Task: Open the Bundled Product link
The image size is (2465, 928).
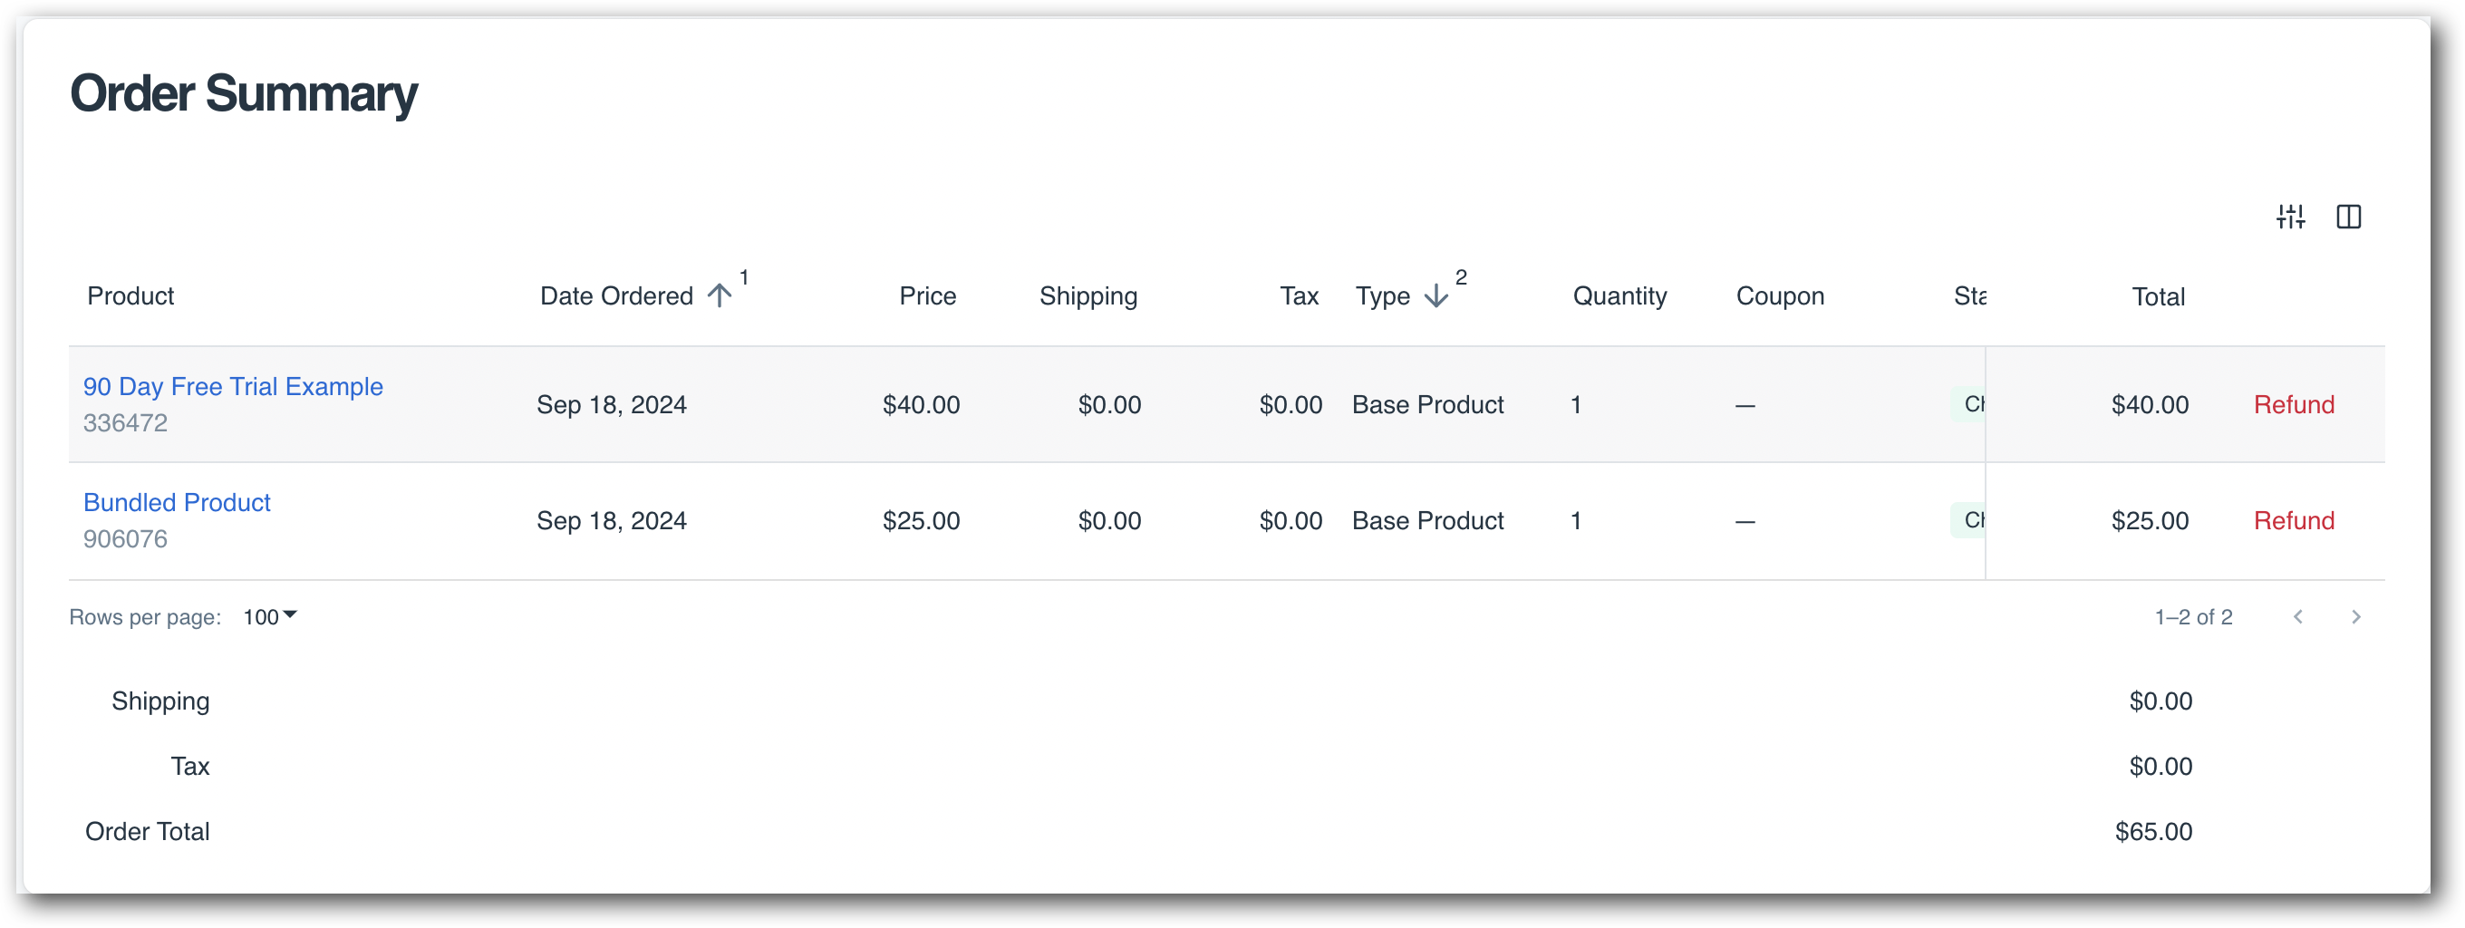Action: pyautogui.click(x=177, y=502)
